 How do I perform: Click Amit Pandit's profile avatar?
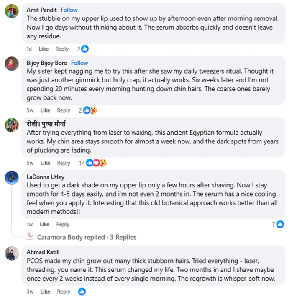point(12,11)
